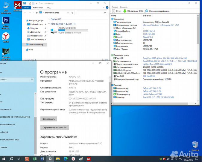The image size is (202, 162).
Task: Click AIDA64 tray icon
Action: pyautogui.click(x=164, y=159)
